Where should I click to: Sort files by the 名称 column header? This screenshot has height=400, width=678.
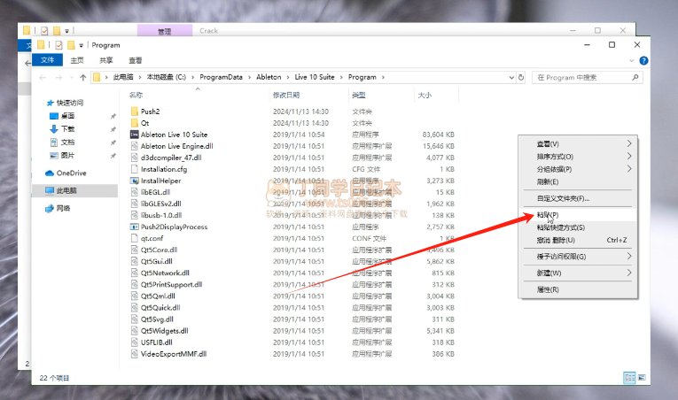pyautogui.click(x=136, y=95)
